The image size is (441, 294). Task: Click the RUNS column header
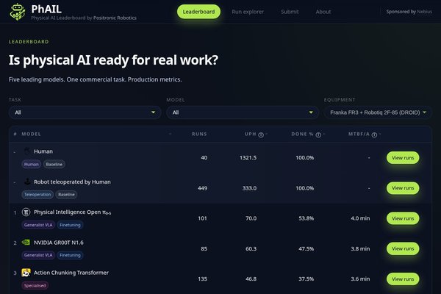(199, 134)
